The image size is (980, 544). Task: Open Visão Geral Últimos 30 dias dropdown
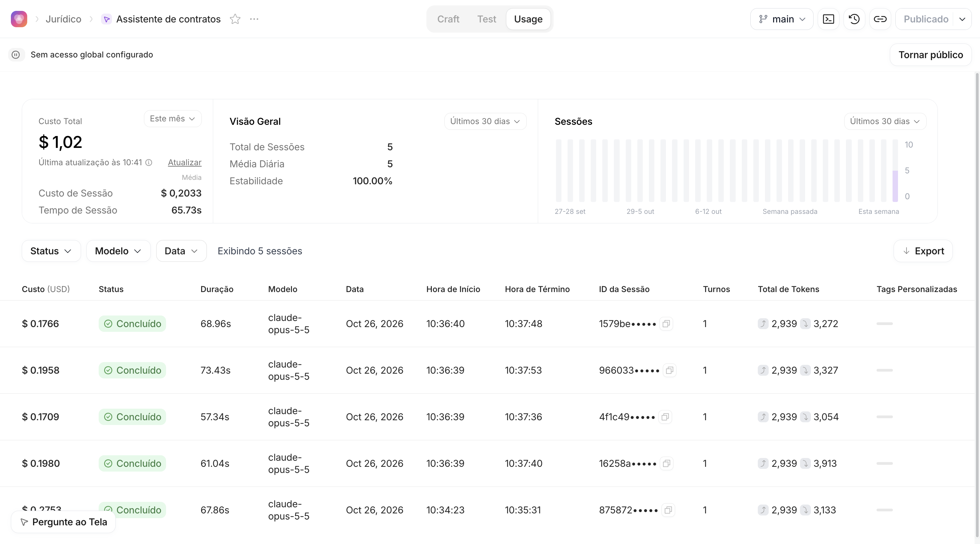485,121
